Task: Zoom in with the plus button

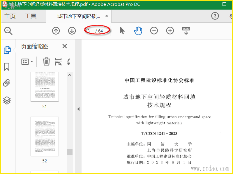Action: 170,31
